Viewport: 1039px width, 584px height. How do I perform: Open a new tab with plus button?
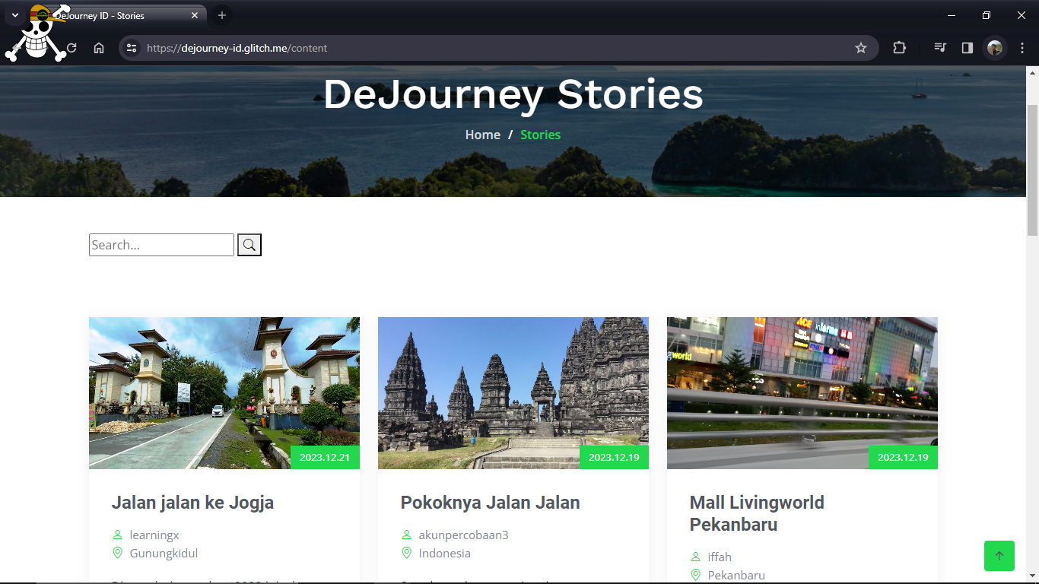coord(222,15)
